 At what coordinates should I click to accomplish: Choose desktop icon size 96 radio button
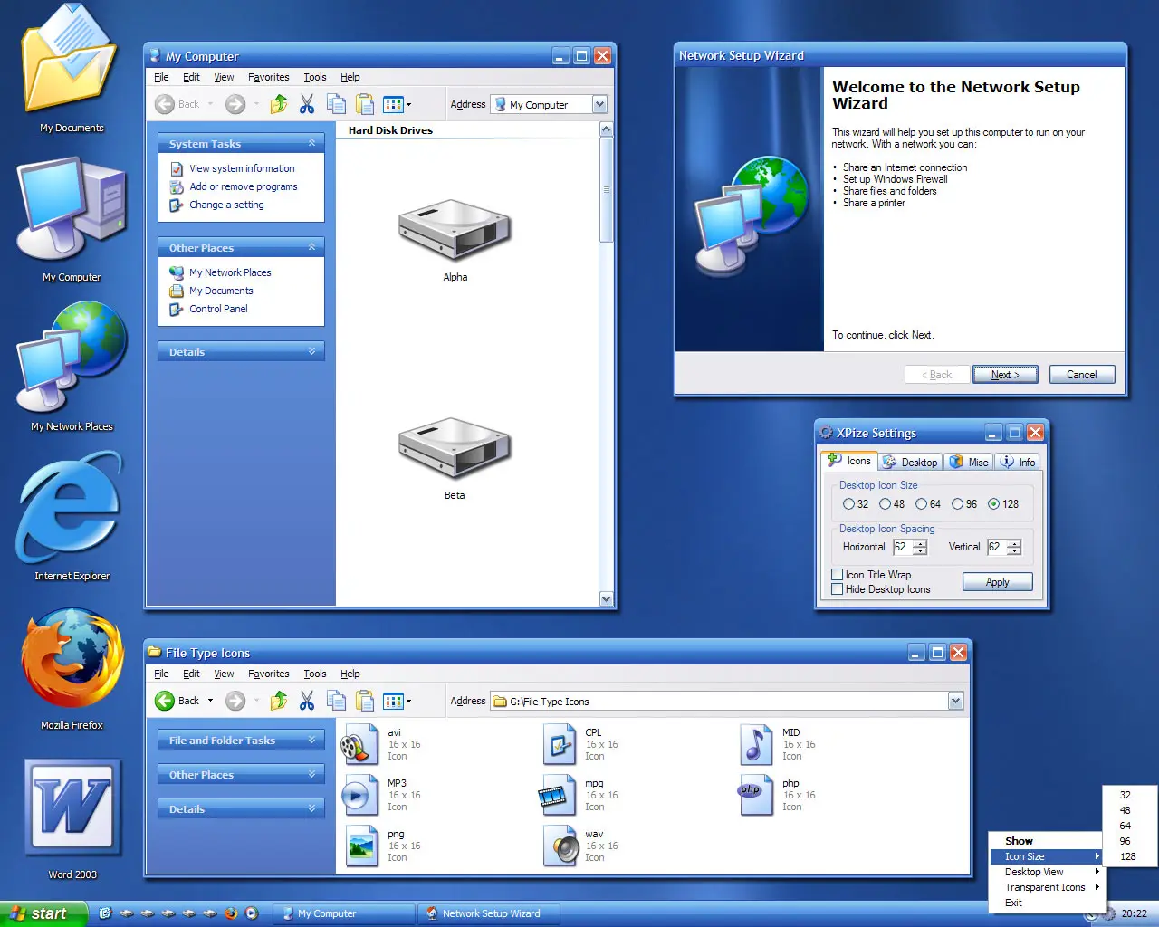point(957,504)
